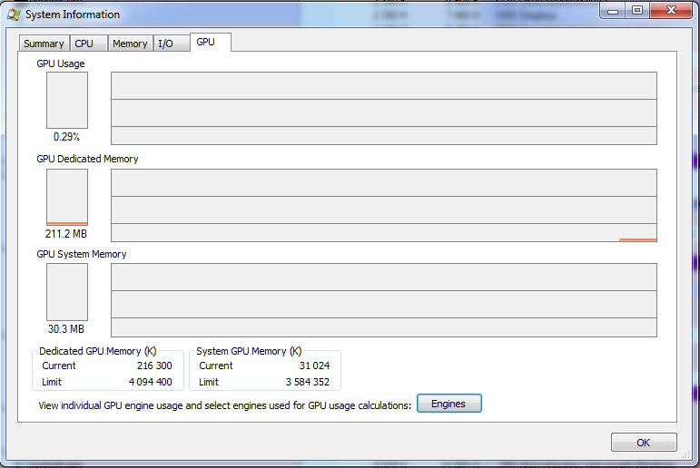The width and height of the screenshot is (700, 468).
Task: Click the GPU Usage section label
Action: pyautogui.click(x=61, y=63)
